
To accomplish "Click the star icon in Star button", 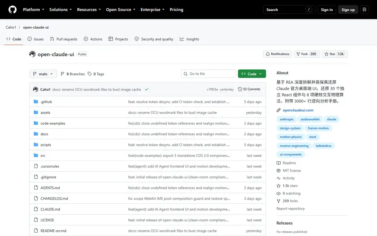I will [326, 54].
